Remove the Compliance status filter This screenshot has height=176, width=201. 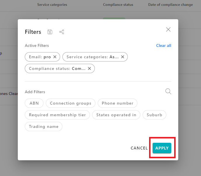point(89,68)
